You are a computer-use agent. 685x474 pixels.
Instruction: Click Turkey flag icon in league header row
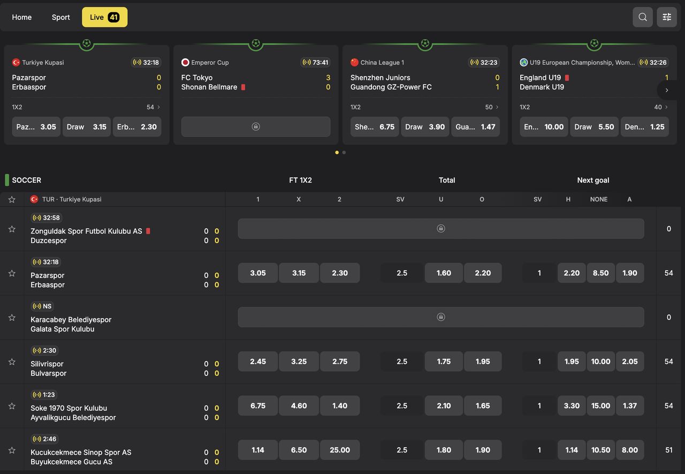pos(34,199)
